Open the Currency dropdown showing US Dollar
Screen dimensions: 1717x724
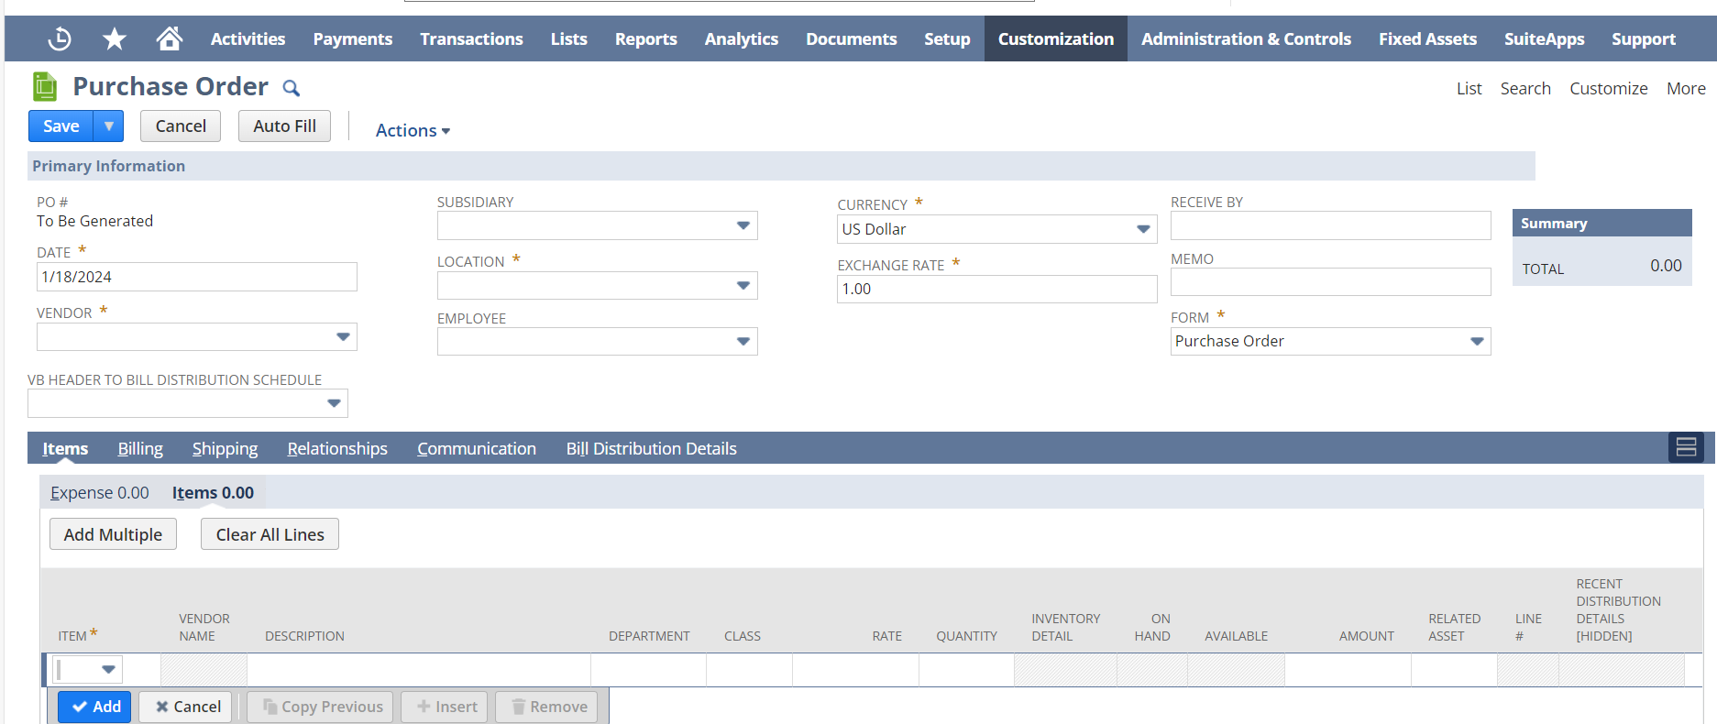tap(1142, 229)
